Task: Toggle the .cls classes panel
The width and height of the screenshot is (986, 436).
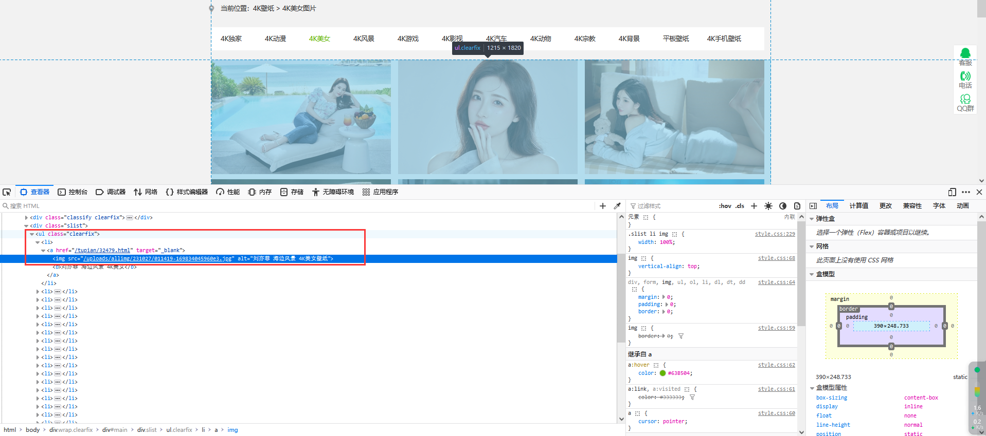Action: coord(740,206)
